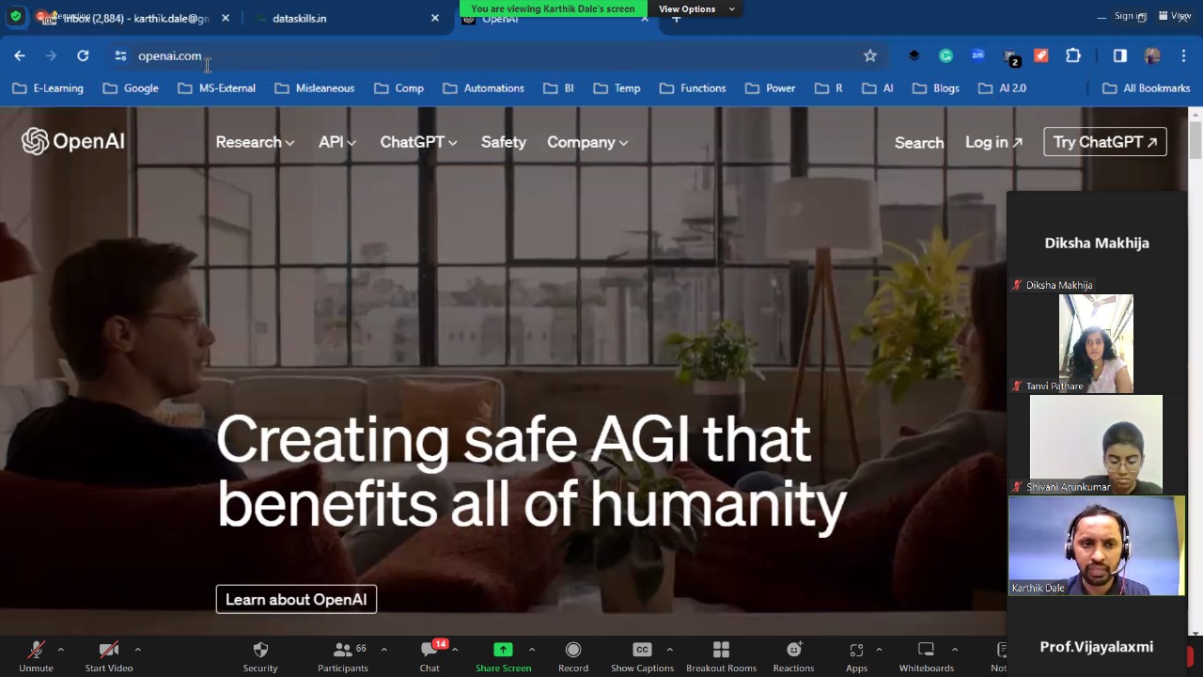Go to the Safety page
The image size is (1203, 677).
point(504,142)
